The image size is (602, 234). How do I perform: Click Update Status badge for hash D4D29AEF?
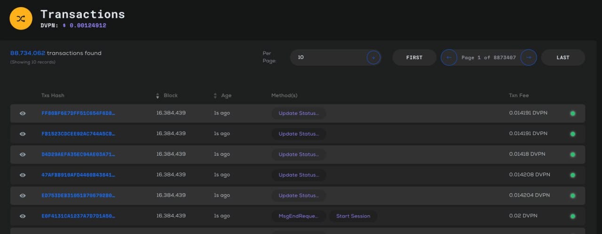click(x=299, y=154)
